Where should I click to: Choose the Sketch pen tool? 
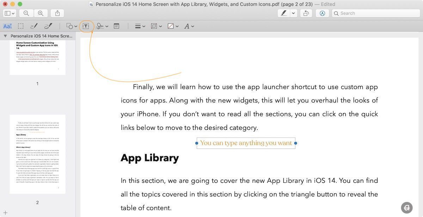point(34,26)
